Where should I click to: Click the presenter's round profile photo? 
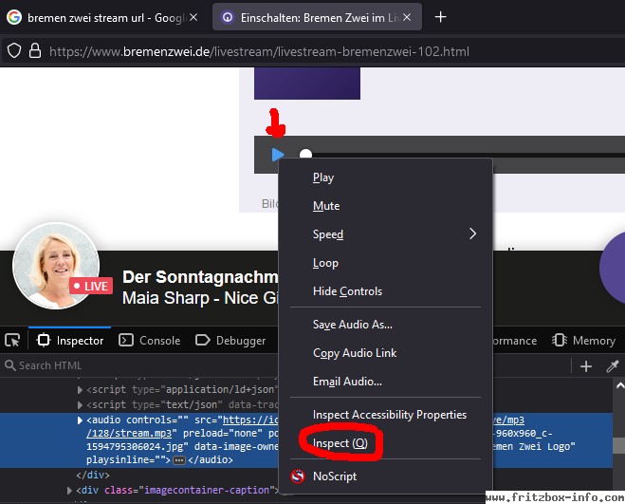(x=56, y=266)
